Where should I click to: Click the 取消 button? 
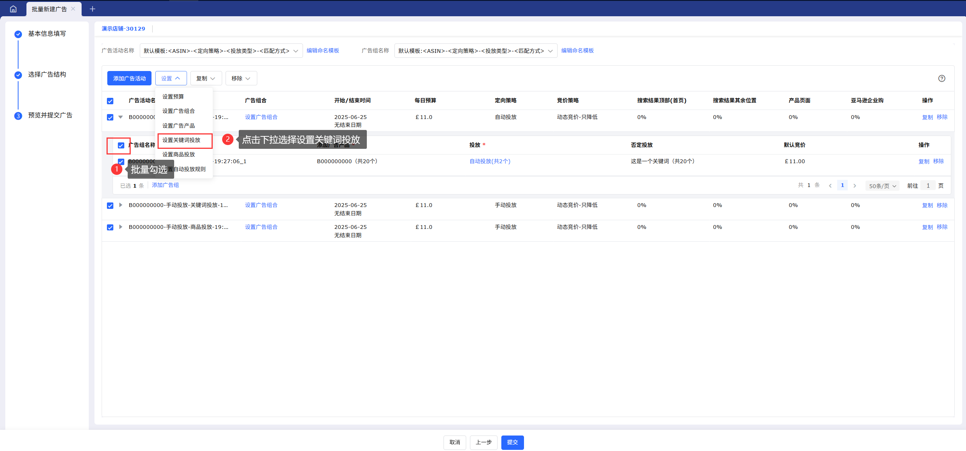tap(455, 442)
